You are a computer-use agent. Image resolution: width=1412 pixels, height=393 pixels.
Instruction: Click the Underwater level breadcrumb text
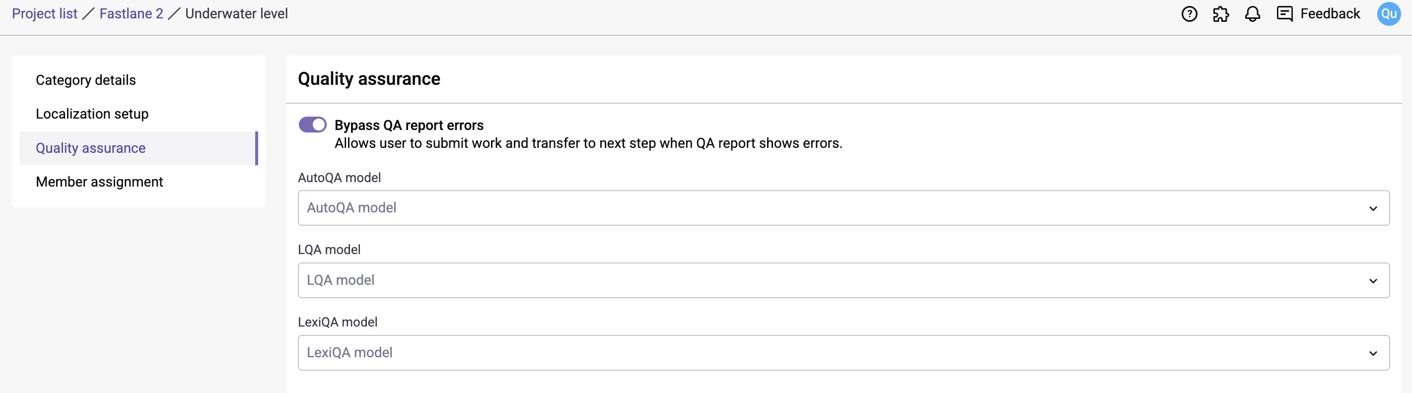click(x=236, y=14)
